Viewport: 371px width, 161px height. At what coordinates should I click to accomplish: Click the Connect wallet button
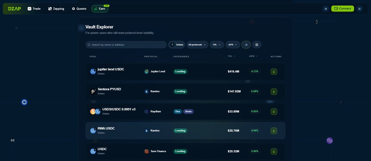[343, 9]
